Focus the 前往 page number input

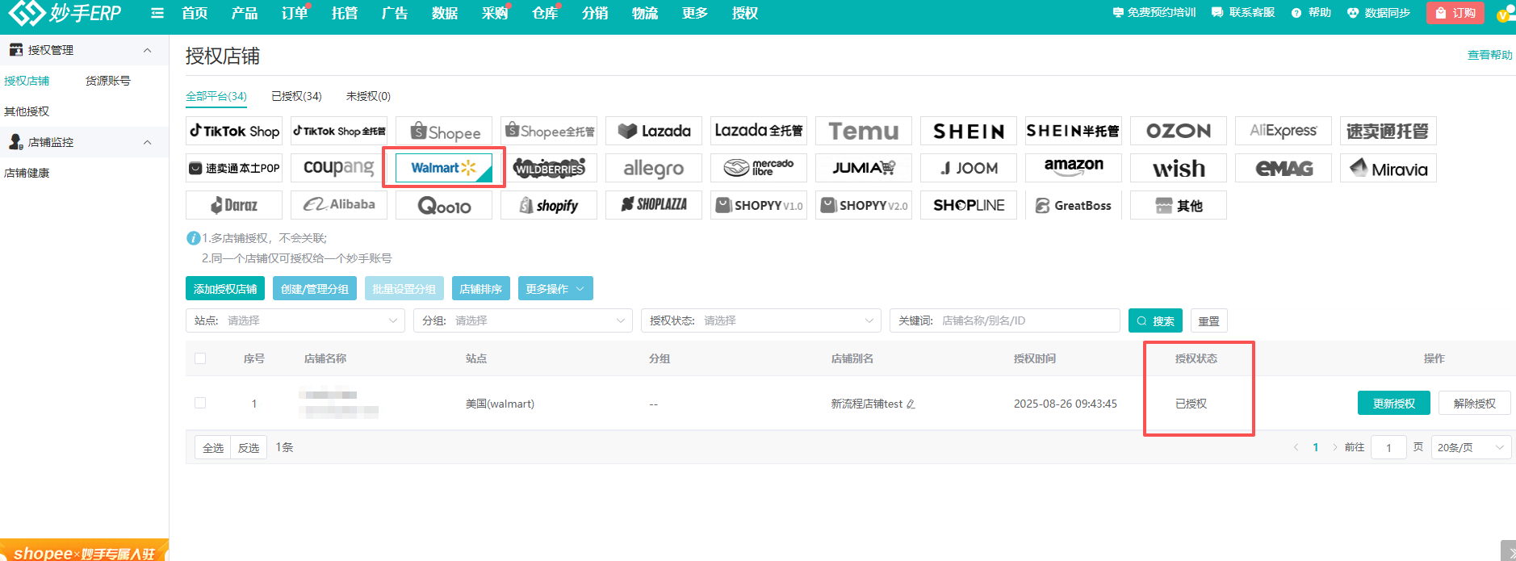click(1388, 447)
